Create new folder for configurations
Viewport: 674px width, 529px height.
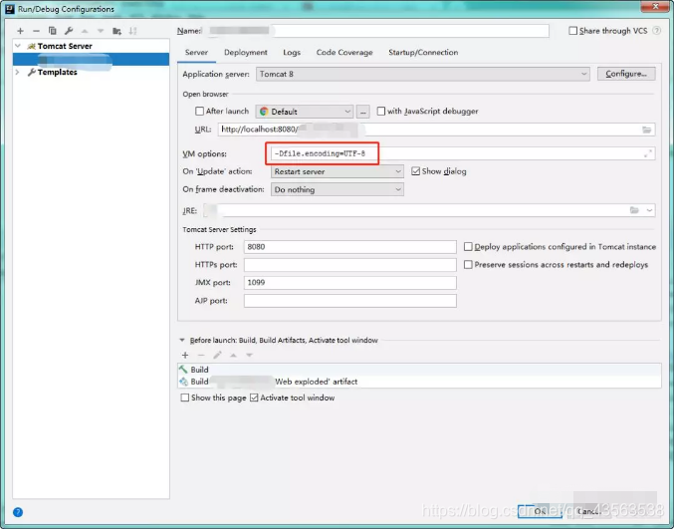(x=116, y=31)
